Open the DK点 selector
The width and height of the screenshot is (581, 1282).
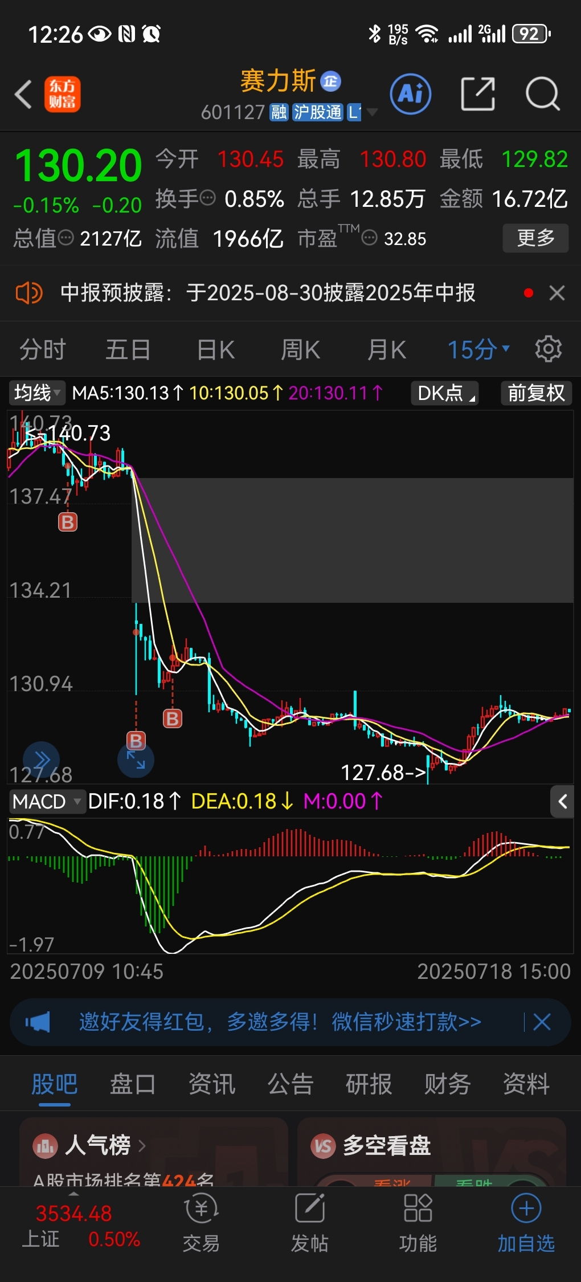(x=445, y=393)
